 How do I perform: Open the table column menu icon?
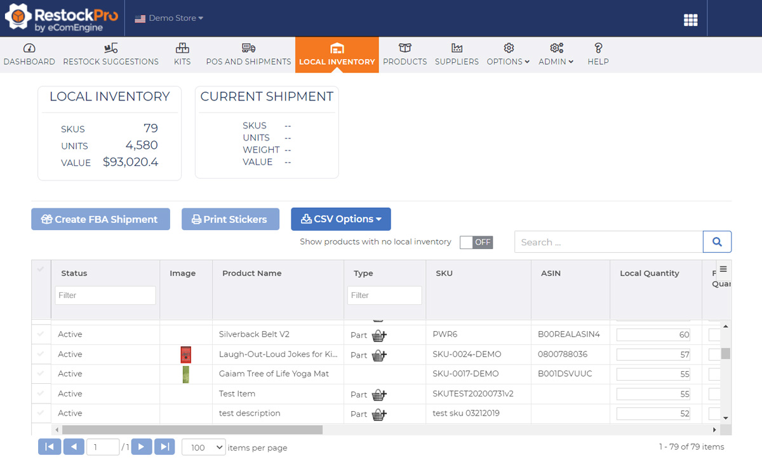click(723, 269)
